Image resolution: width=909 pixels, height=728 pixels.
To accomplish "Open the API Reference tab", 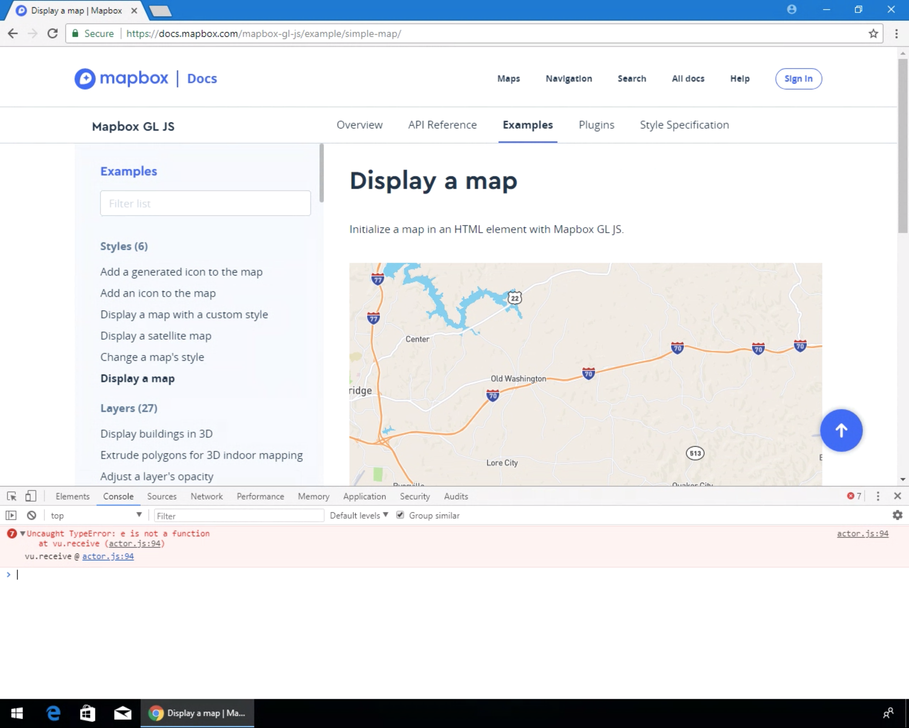I will tap(442, 125).
